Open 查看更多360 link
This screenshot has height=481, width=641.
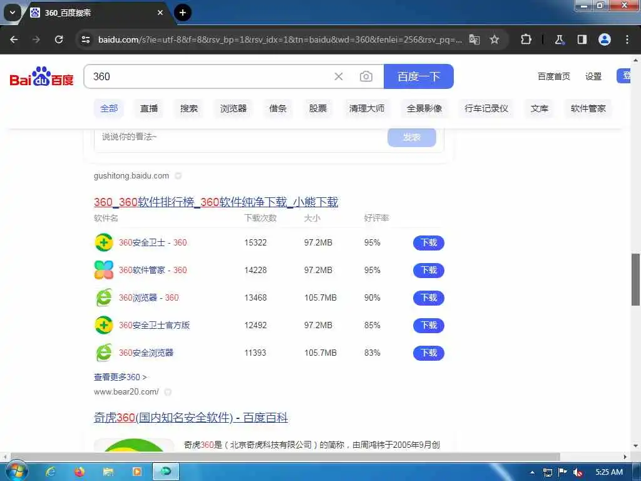(x=120, y=377)
